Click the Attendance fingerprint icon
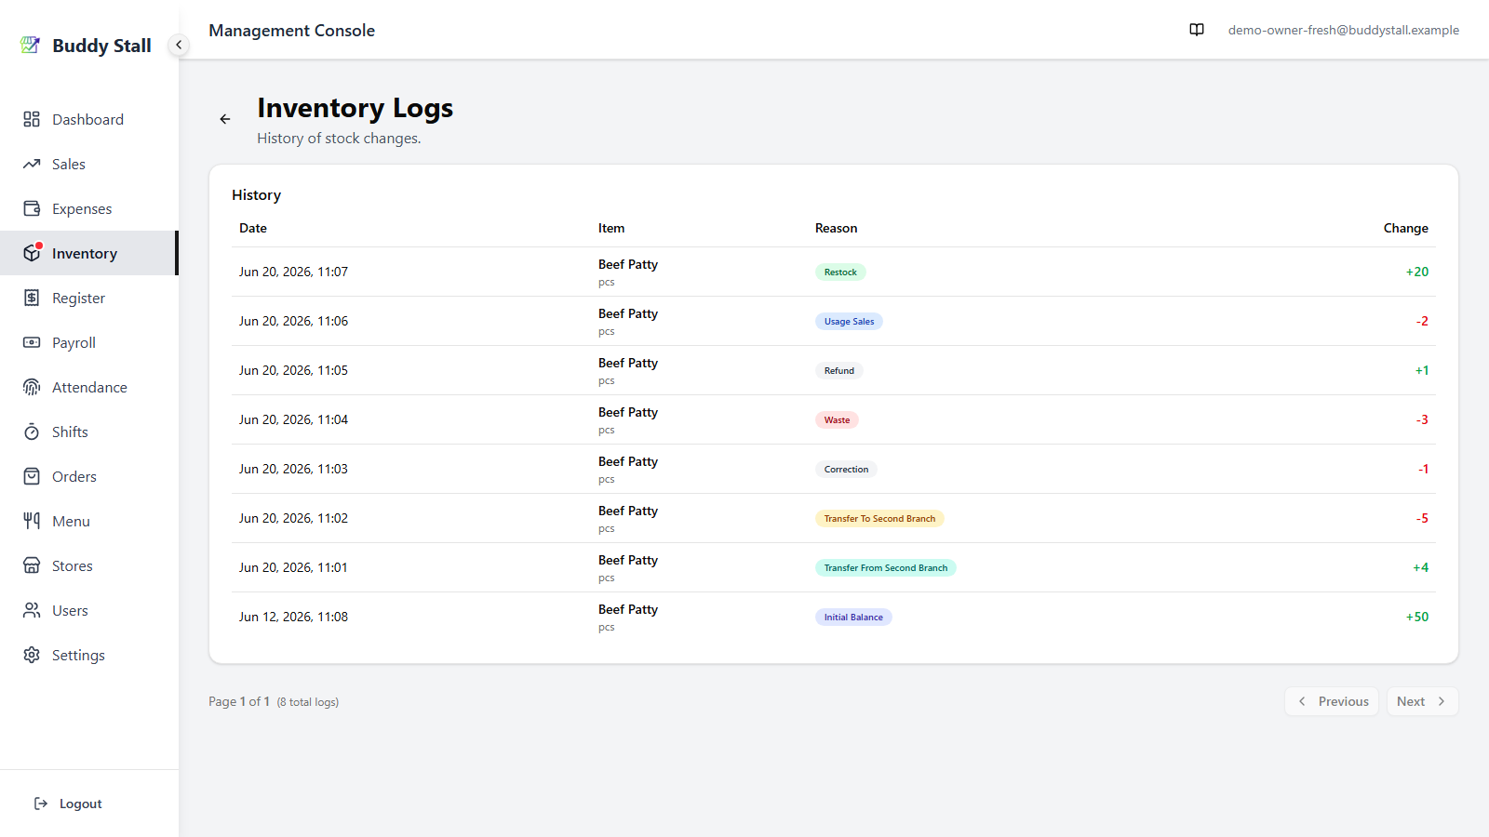The width and height of the screenshot is (1489, 837). click(32, 387)
